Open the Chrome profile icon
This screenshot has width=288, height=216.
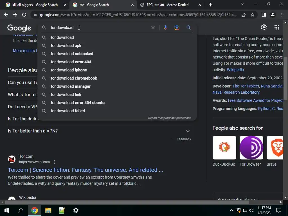point(273,15)
